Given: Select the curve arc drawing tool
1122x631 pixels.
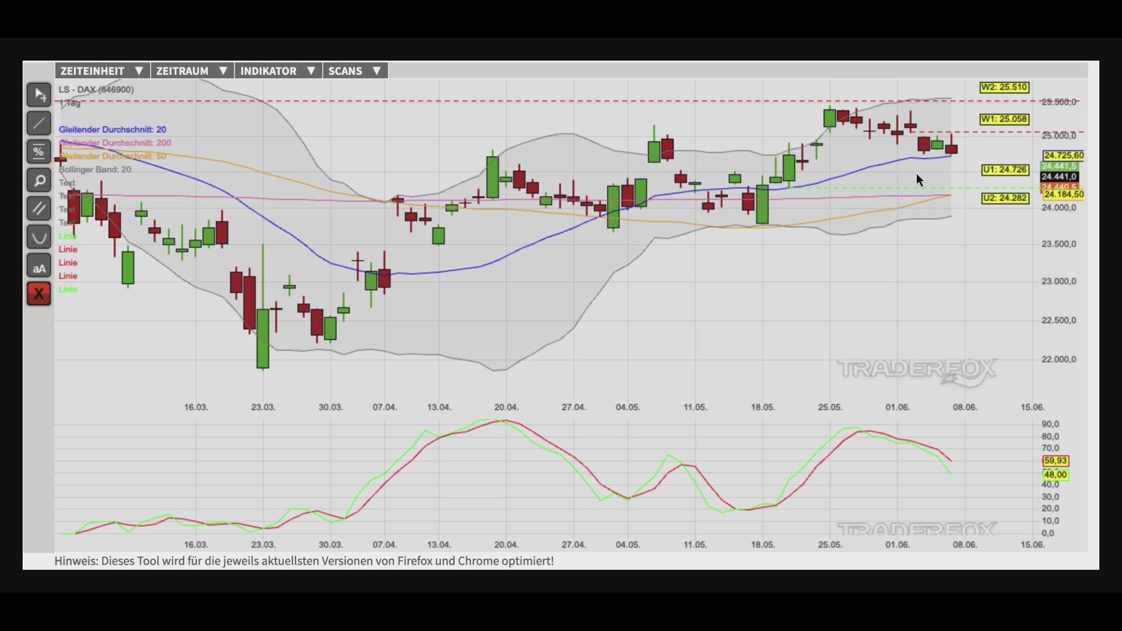Looking at the screenshot, I should click(39, 237).
